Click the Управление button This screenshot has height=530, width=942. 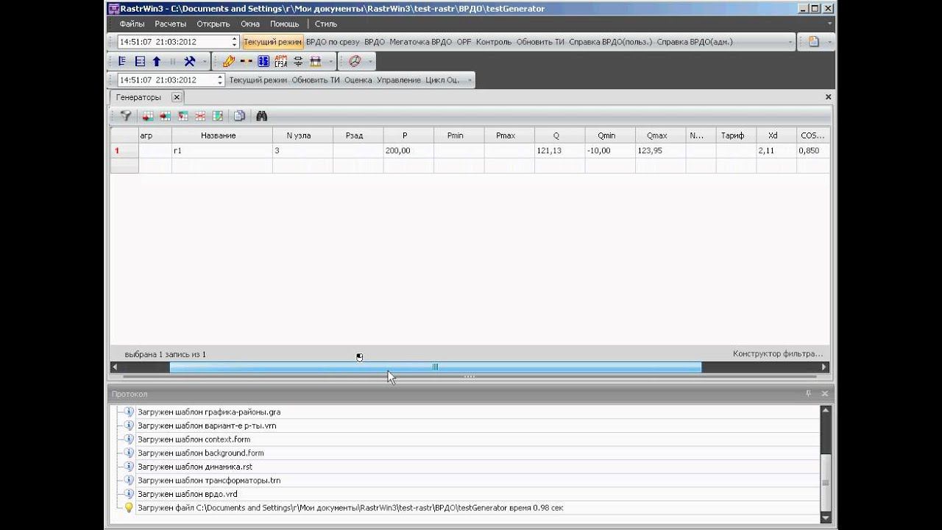click(399, 79)
